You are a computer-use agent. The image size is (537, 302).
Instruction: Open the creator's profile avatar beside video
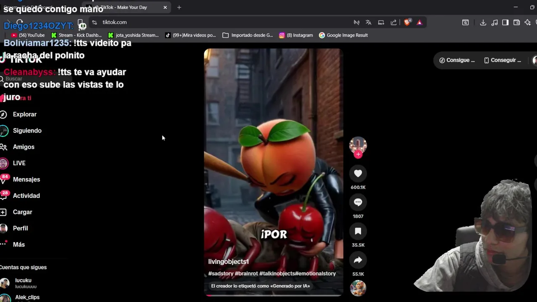click(358, 145)
